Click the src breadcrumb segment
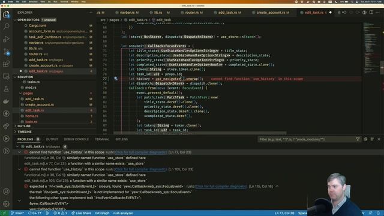Image resolution: width=384 pixels, height=216 pixels. [103, 20]
